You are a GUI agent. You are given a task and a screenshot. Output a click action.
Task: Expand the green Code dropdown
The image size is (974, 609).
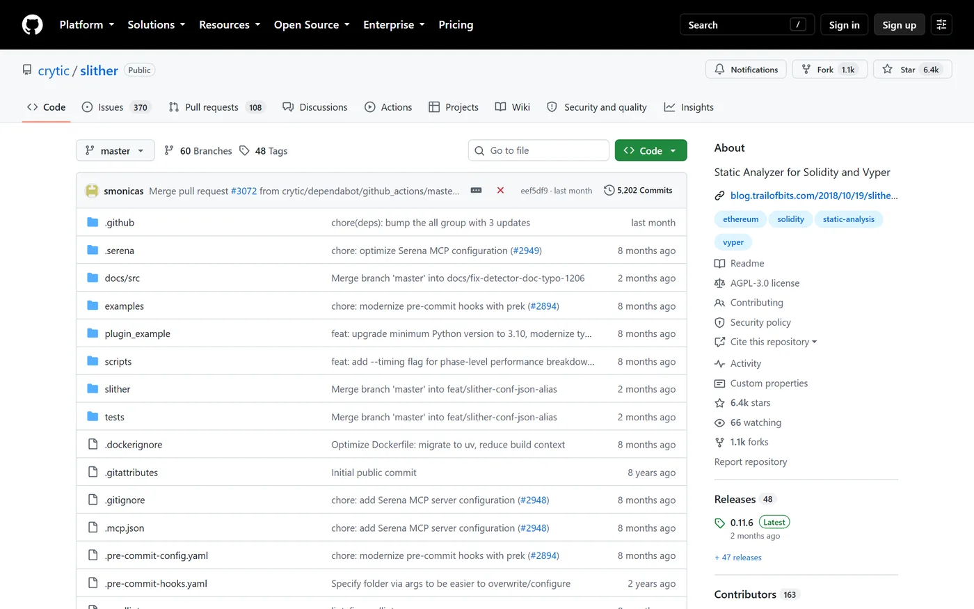[650, 150]
